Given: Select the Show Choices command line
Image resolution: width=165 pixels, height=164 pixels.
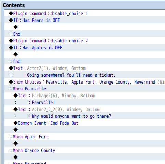Looking at the screenshot, I should [x=85, y=82].
